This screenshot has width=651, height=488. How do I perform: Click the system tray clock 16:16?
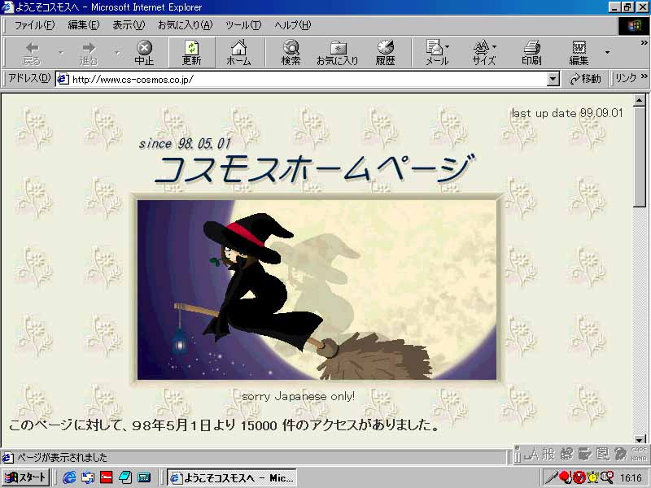631,477
